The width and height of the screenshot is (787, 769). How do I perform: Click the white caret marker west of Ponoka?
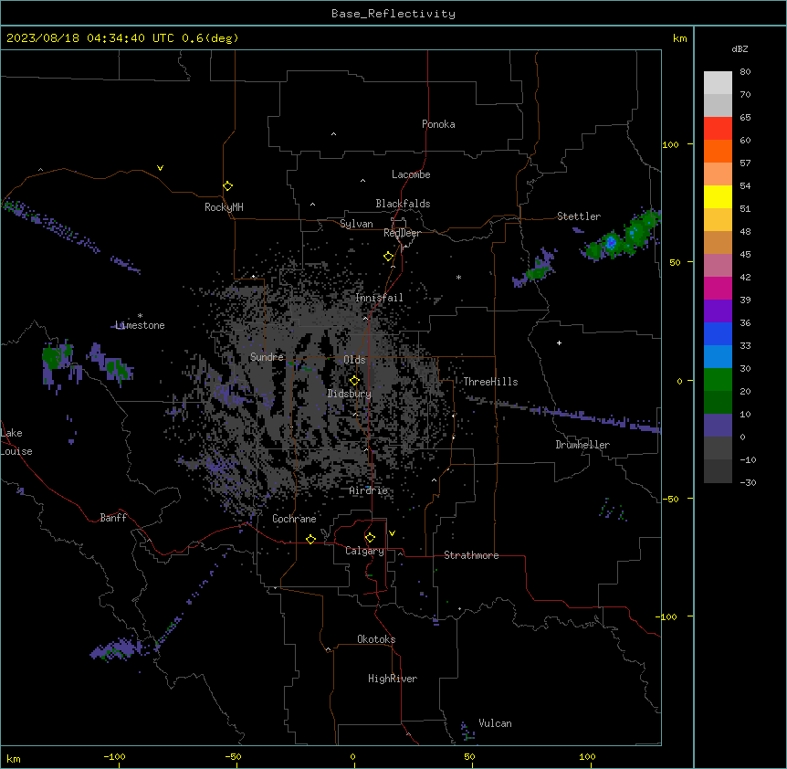[333, 134]
